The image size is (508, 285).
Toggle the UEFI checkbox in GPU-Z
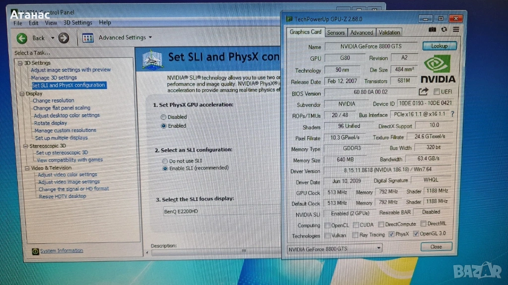coord(437,92)
